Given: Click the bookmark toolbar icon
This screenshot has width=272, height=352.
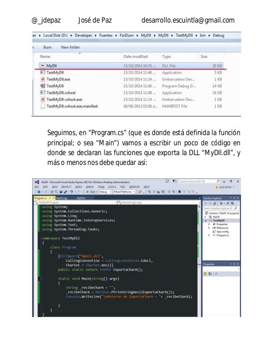Looking at the screenshot, I should [x=179, y=192].
